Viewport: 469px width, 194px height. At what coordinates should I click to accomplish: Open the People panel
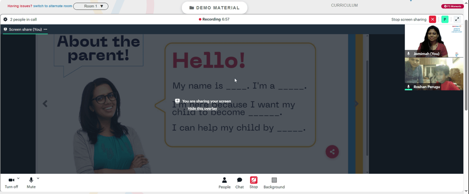[224, 183]
